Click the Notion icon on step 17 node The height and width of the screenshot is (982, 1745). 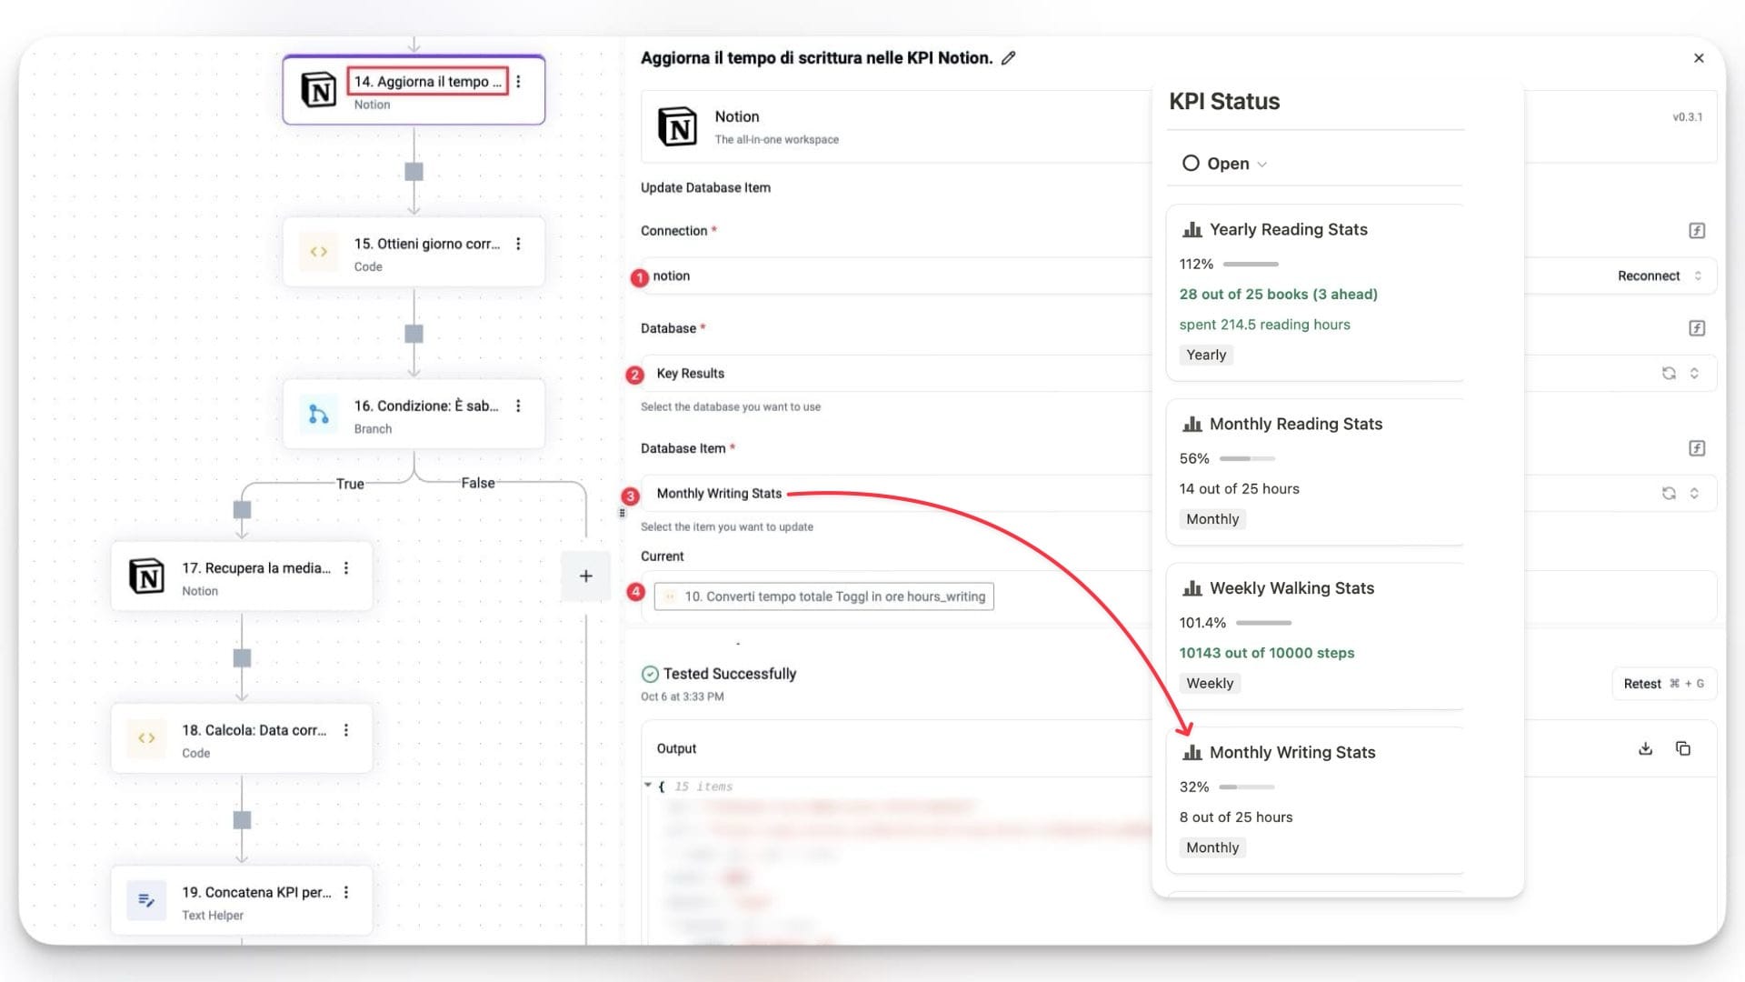tap(146, 576)
